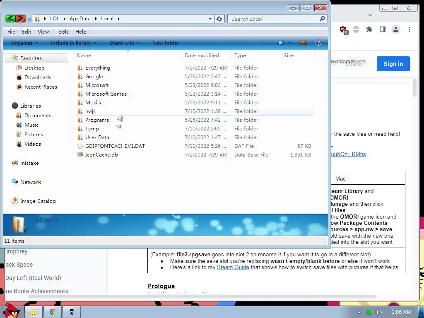Click the Search Local input field
Viewport: 424px width, 318px height.
(274, 19)
